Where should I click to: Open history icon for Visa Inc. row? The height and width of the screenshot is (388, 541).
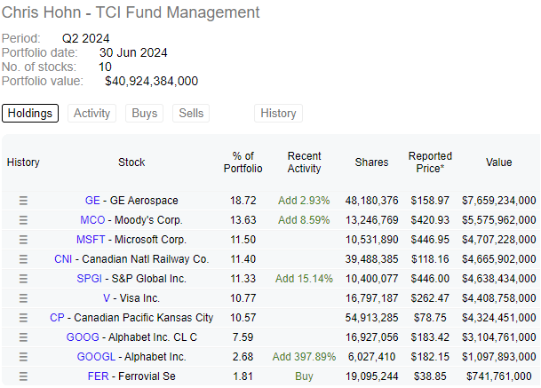23,298
